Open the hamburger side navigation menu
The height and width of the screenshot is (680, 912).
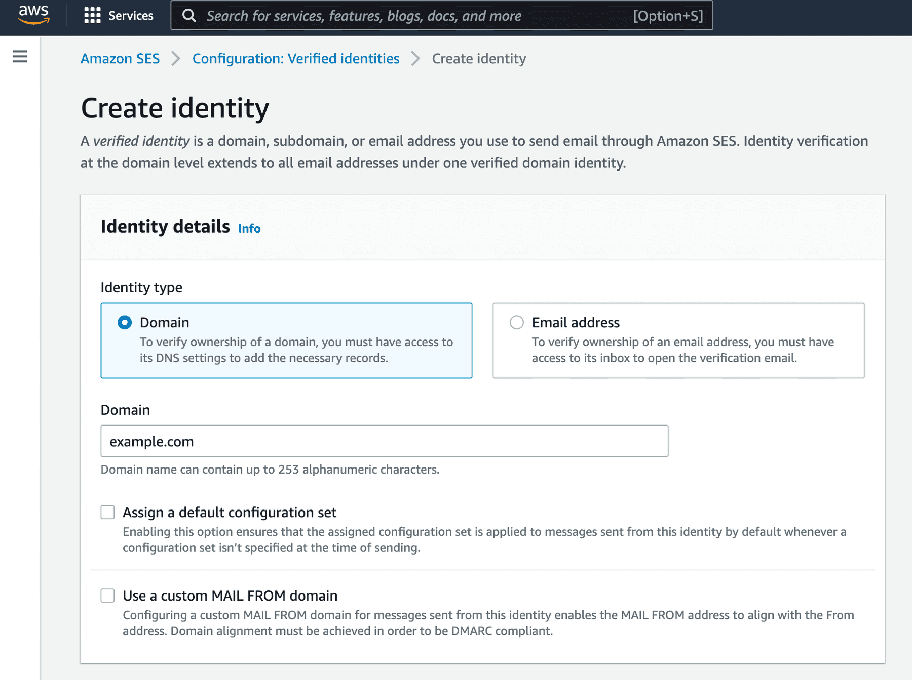click(20, 56)
